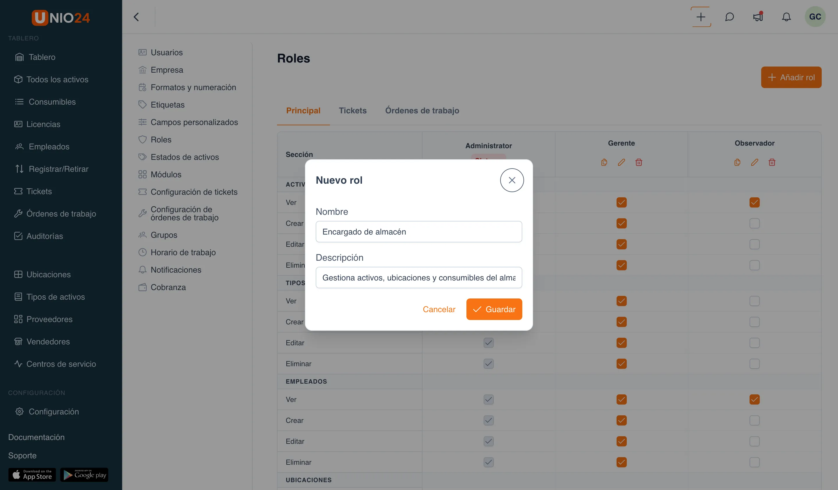
Task: Close the Nuevo rol dialog
Action: click(x=512, y=180)
